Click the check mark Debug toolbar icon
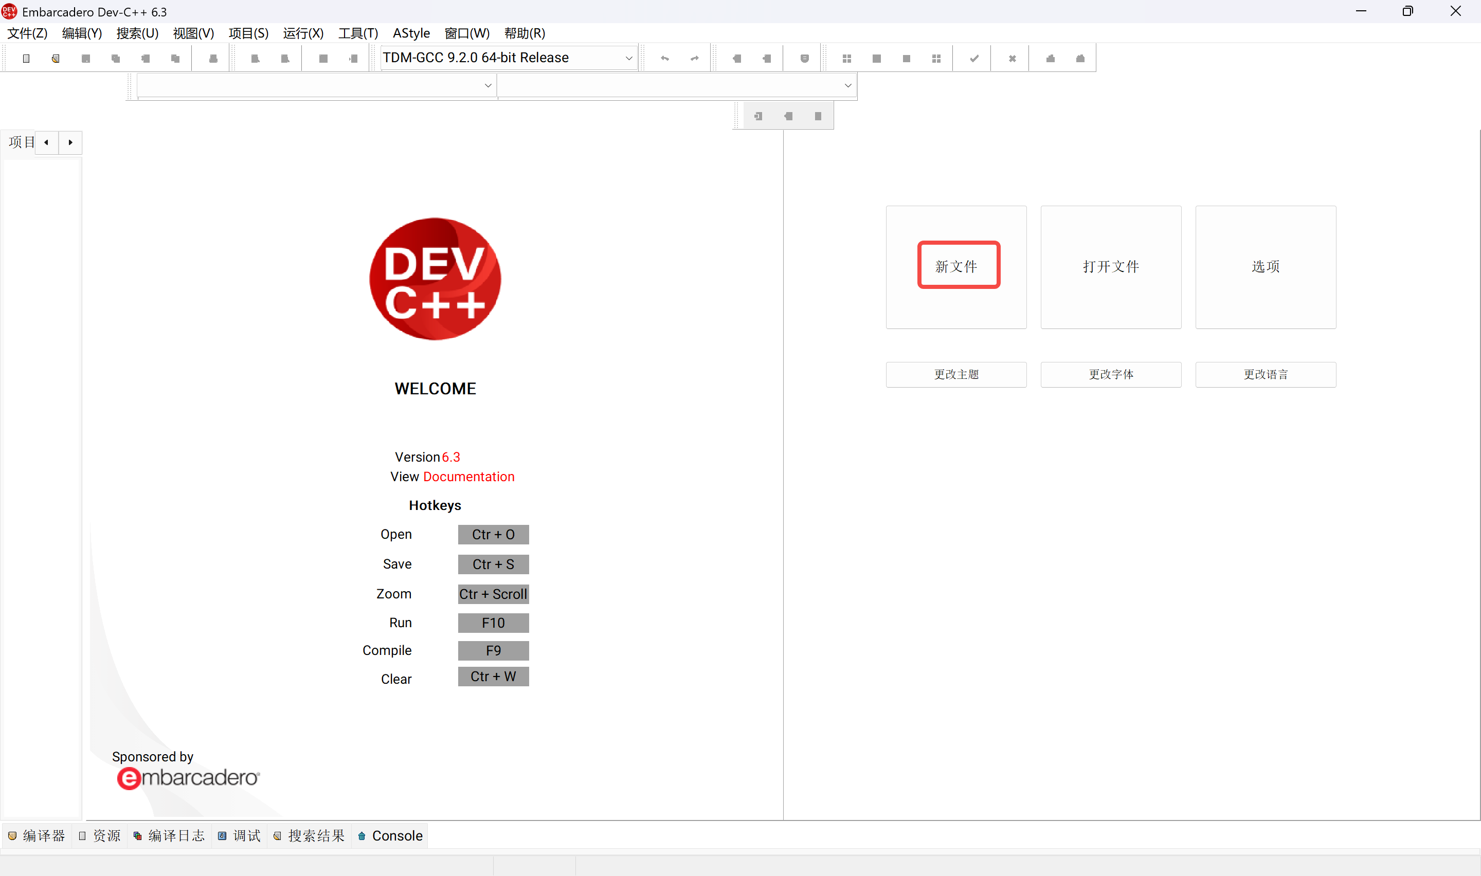The width and height of the screenshot is (1481, 876). click(973, 58)
